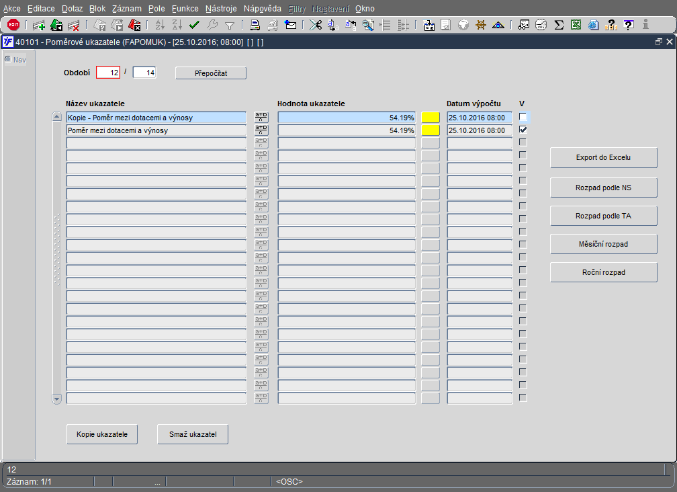Click the Sigma sum icon
Screen dimensions: 677x492
(x=559, y=25)
